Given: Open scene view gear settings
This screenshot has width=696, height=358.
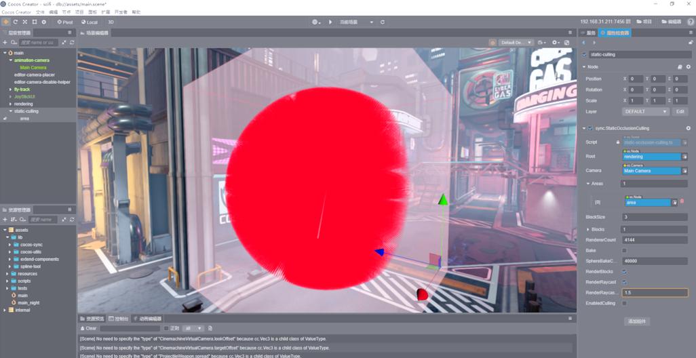Looking at the screenshot, I should click(x=556, y=42).
